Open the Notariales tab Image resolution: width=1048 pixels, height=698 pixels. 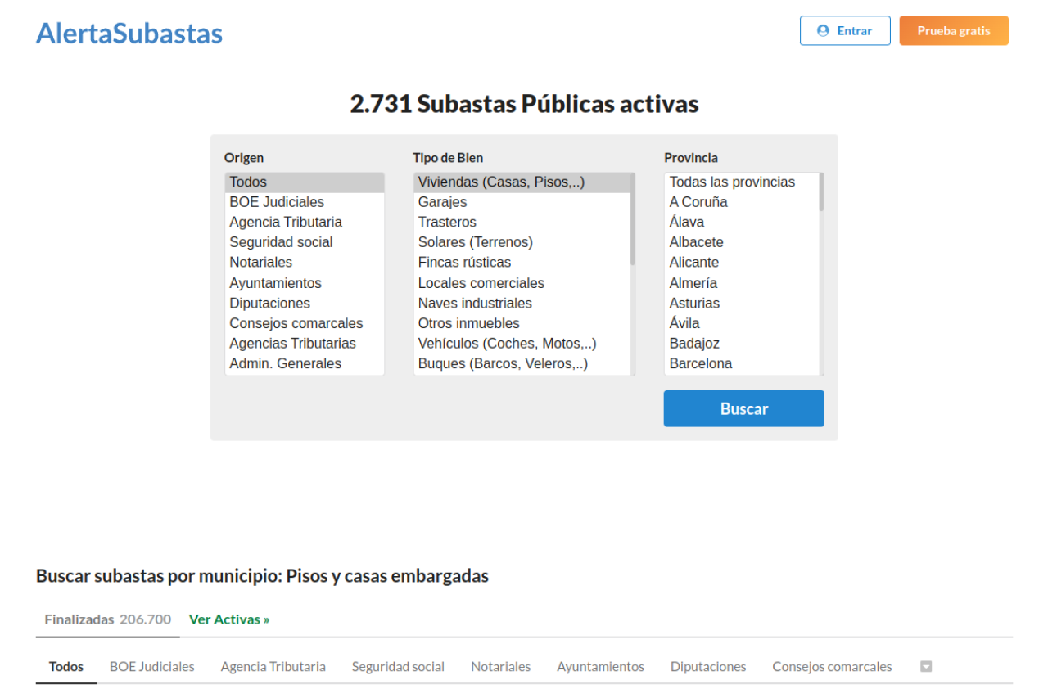click(500, 667)
